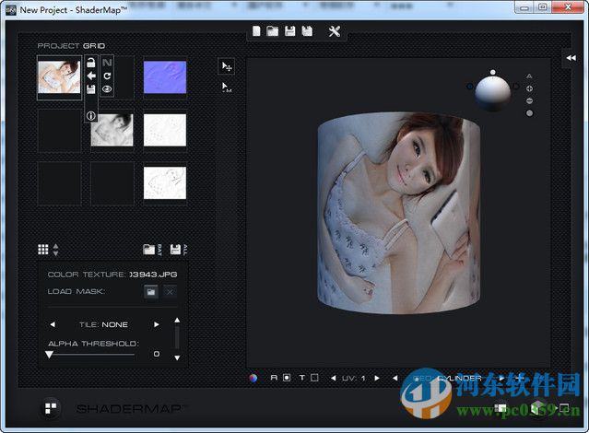Click the white light dot above the sphere
Screen dimensions: 589x433
[x=492, y=72]
